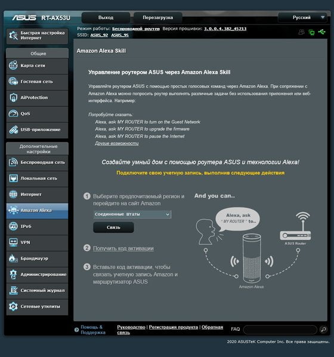Click the FAQ search magnifier icon
Image resolution: width=334 pixels, height=357 pixels.
tap(323, 329)
